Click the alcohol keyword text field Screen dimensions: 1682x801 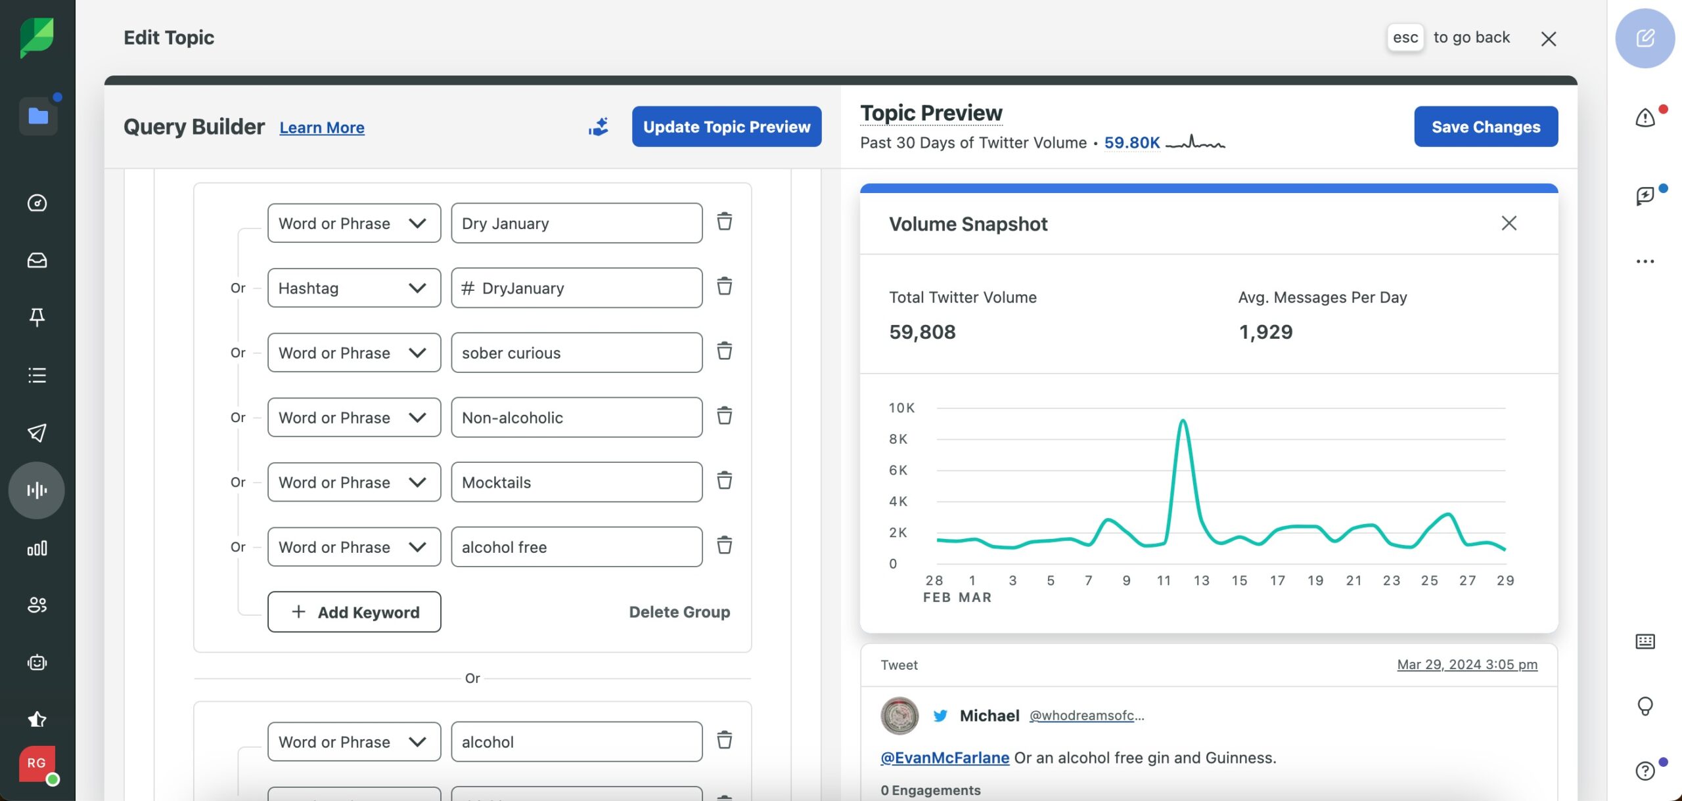tap(576, 742)
